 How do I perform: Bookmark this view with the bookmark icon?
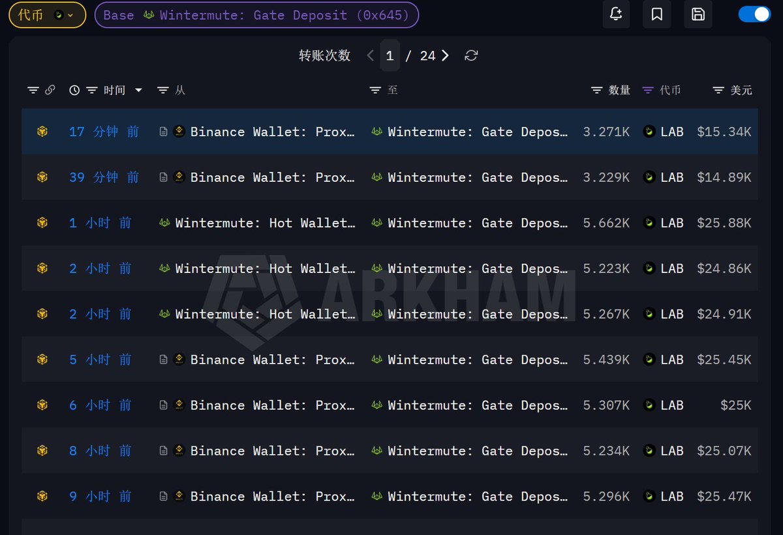tap(657, 14)
